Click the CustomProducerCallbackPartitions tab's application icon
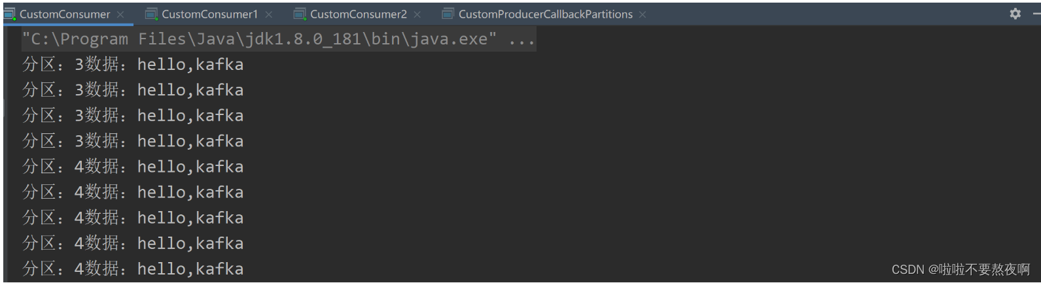The height and width of the screenshot is (283, 1041). 448,14
